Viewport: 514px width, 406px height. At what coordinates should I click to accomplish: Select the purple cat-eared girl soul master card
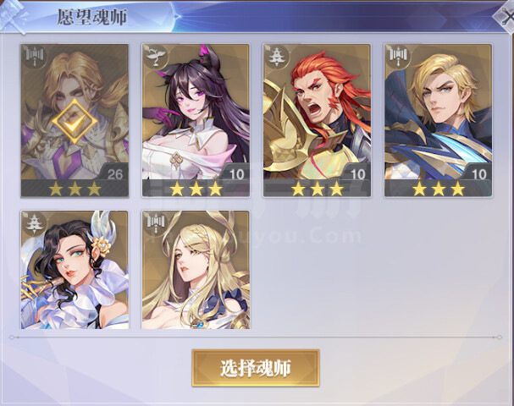point(196,120)
